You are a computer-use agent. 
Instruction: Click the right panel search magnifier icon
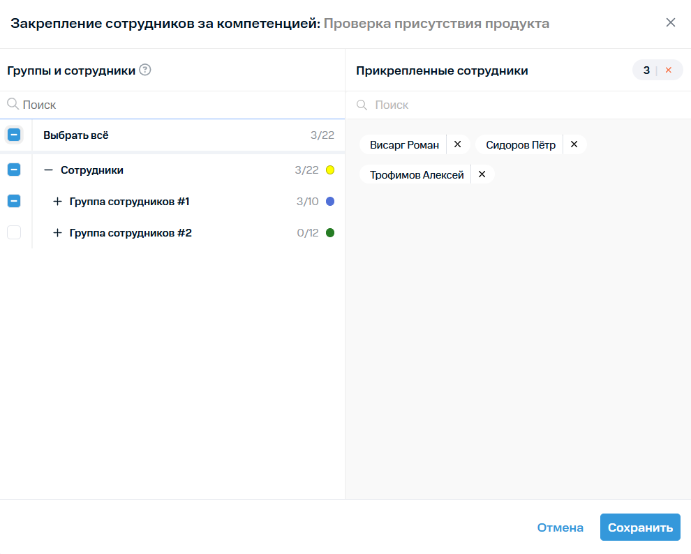[362, 105]
